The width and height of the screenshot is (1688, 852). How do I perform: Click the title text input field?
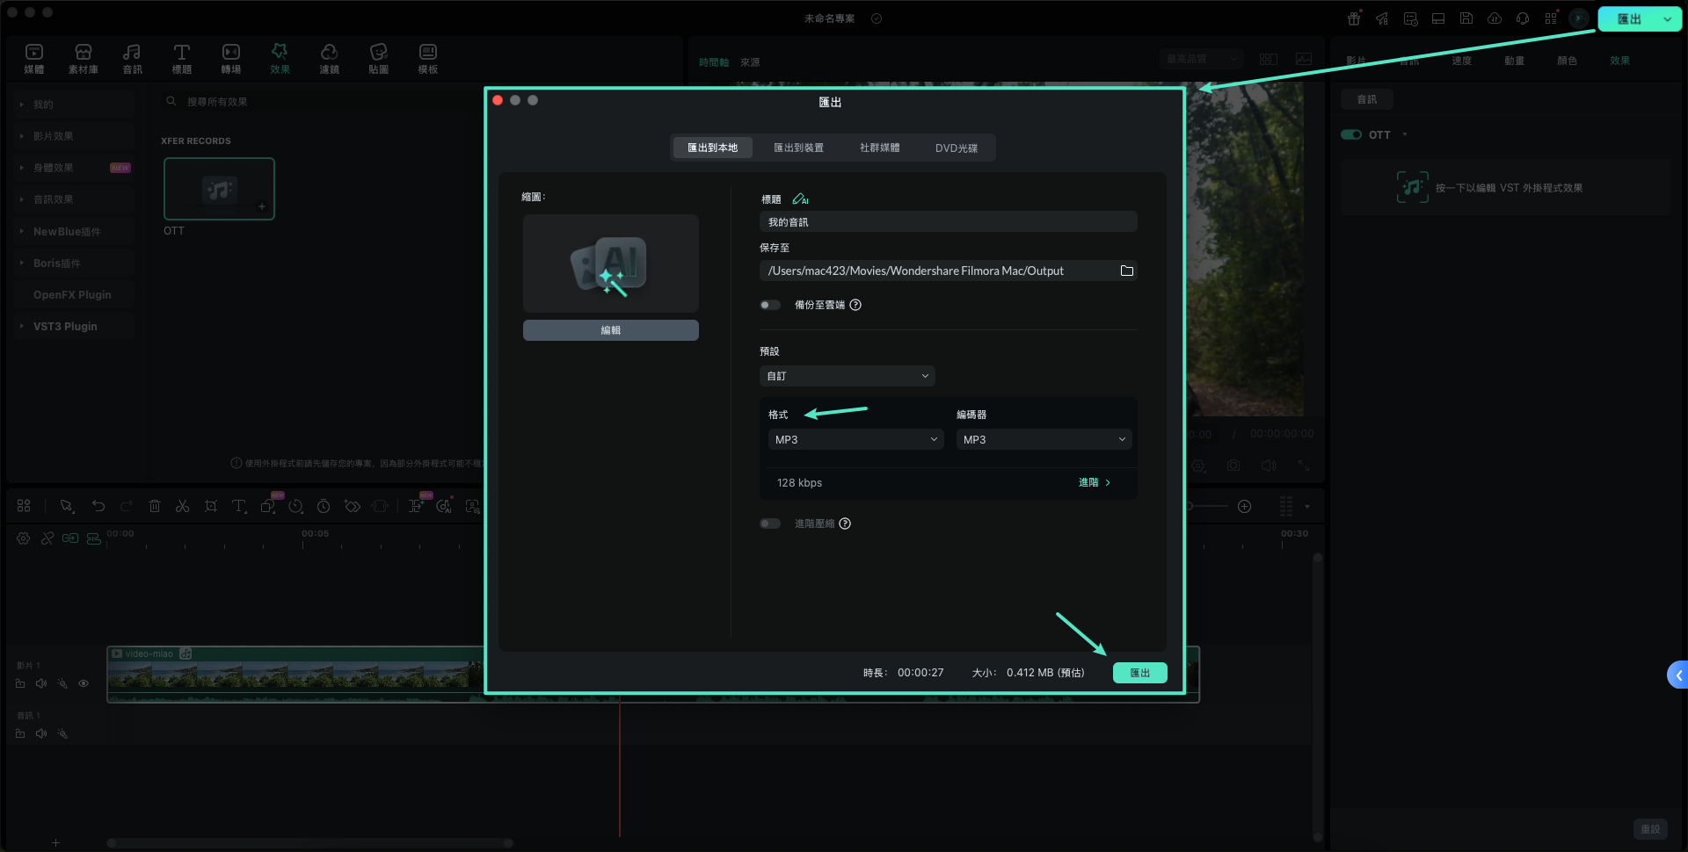click(948, 222)
